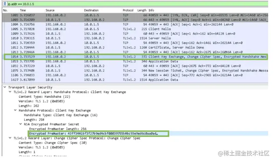The image size is (275, 162).
Task: Collapse RSA Encrypted PreMaster Secret node
Action: coord(20,124)
